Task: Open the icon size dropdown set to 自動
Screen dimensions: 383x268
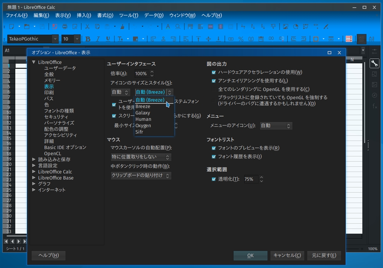Action: pyautogui.click(x=120, y=92)
